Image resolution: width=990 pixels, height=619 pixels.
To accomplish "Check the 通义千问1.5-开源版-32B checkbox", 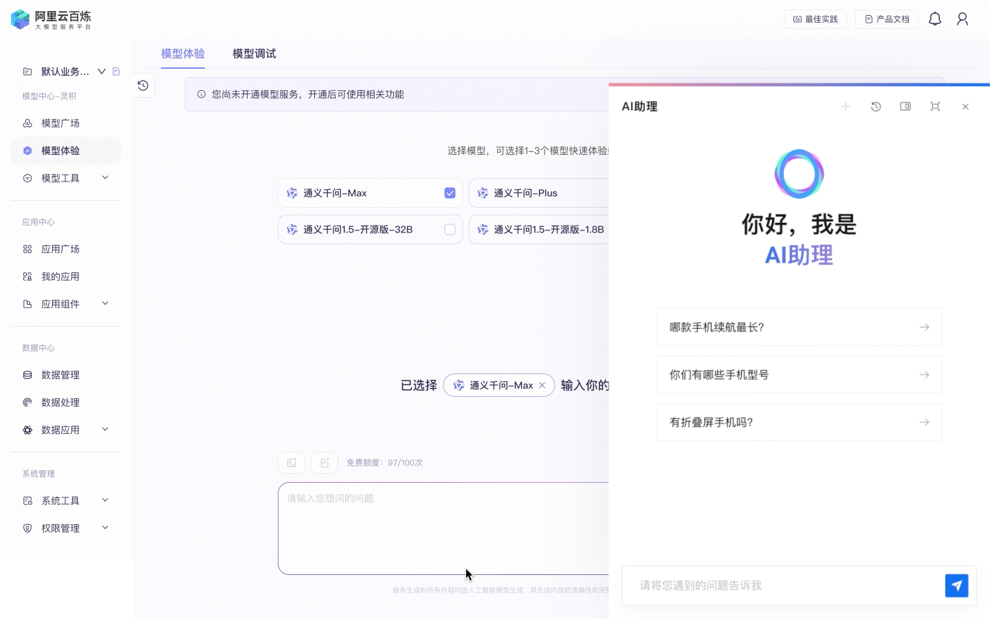I will pyautogui.click(x=450, y=230).
